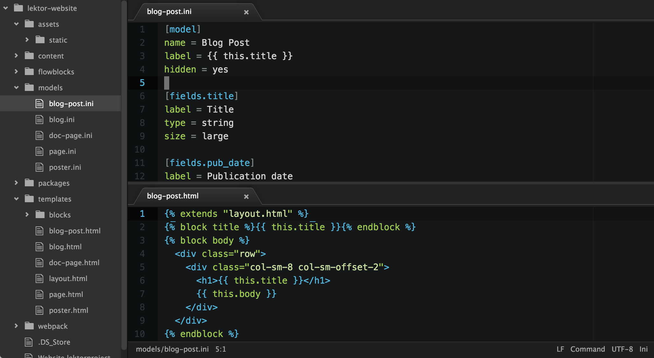654x358 pixels.
Task: Click the 5:1 cursor position indicator
Action: 220,349
